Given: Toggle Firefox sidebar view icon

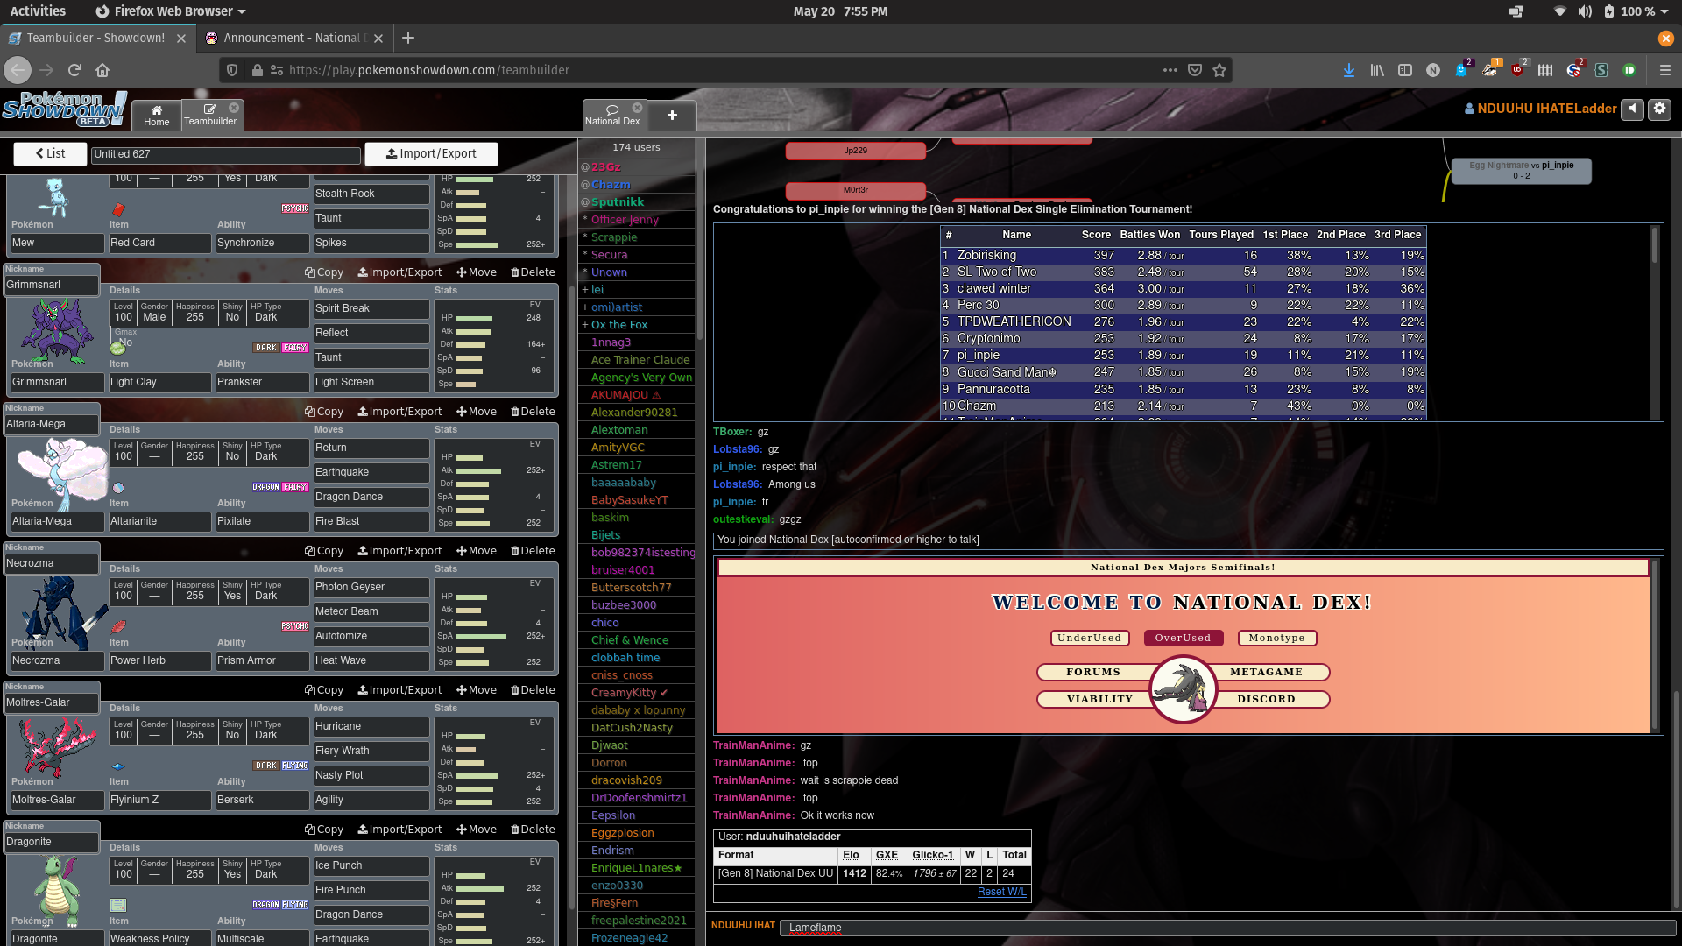Looking at the screenshot, I should [1405, 70].
